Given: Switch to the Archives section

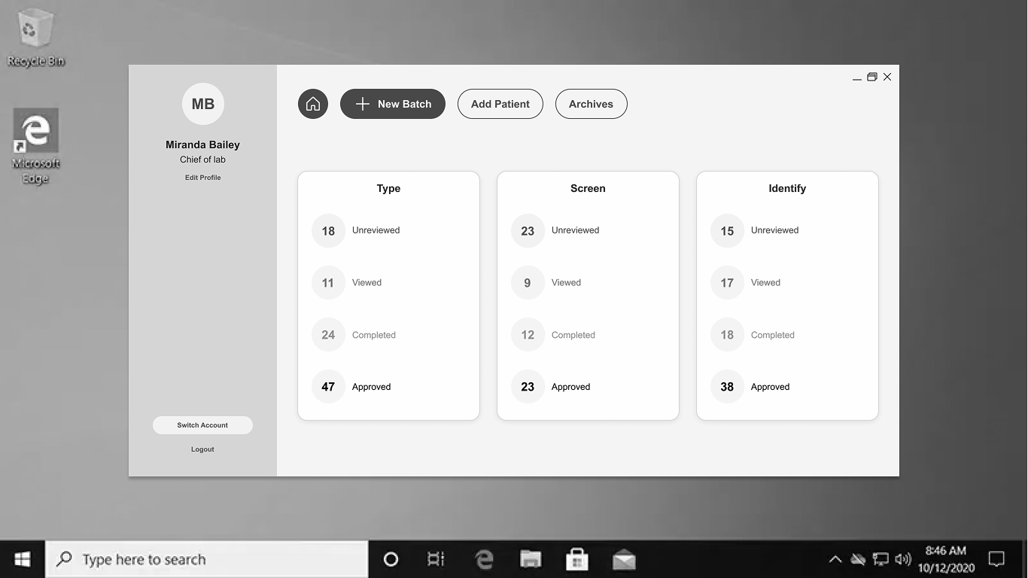Looking at the screenshot, I should click(x=591, y=104).
